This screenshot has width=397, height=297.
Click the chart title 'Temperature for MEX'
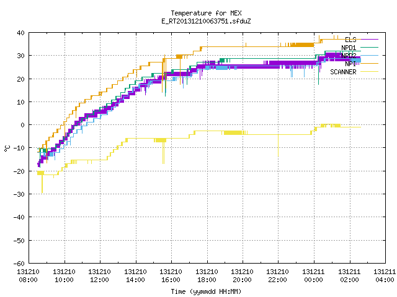click(206, 13)
